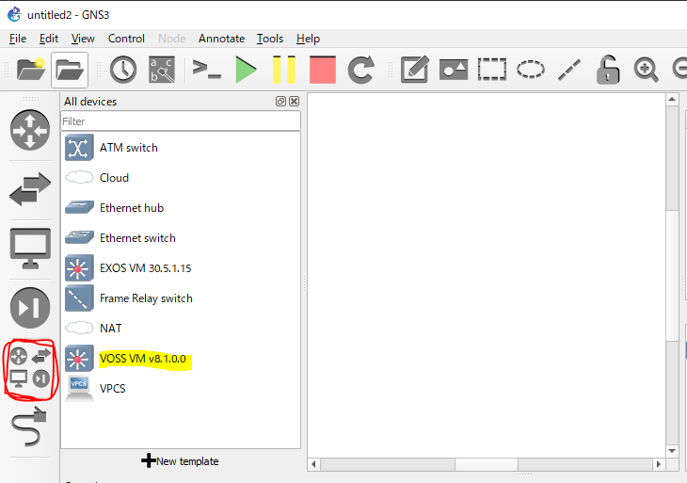The image size is (687, 483).
Task: Click into the device Filter field
Action: coord(181,121)
